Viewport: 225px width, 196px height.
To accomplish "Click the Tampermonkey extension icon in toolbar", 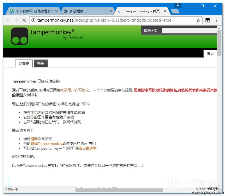I will pyautogui.click(x=208, y=20).
